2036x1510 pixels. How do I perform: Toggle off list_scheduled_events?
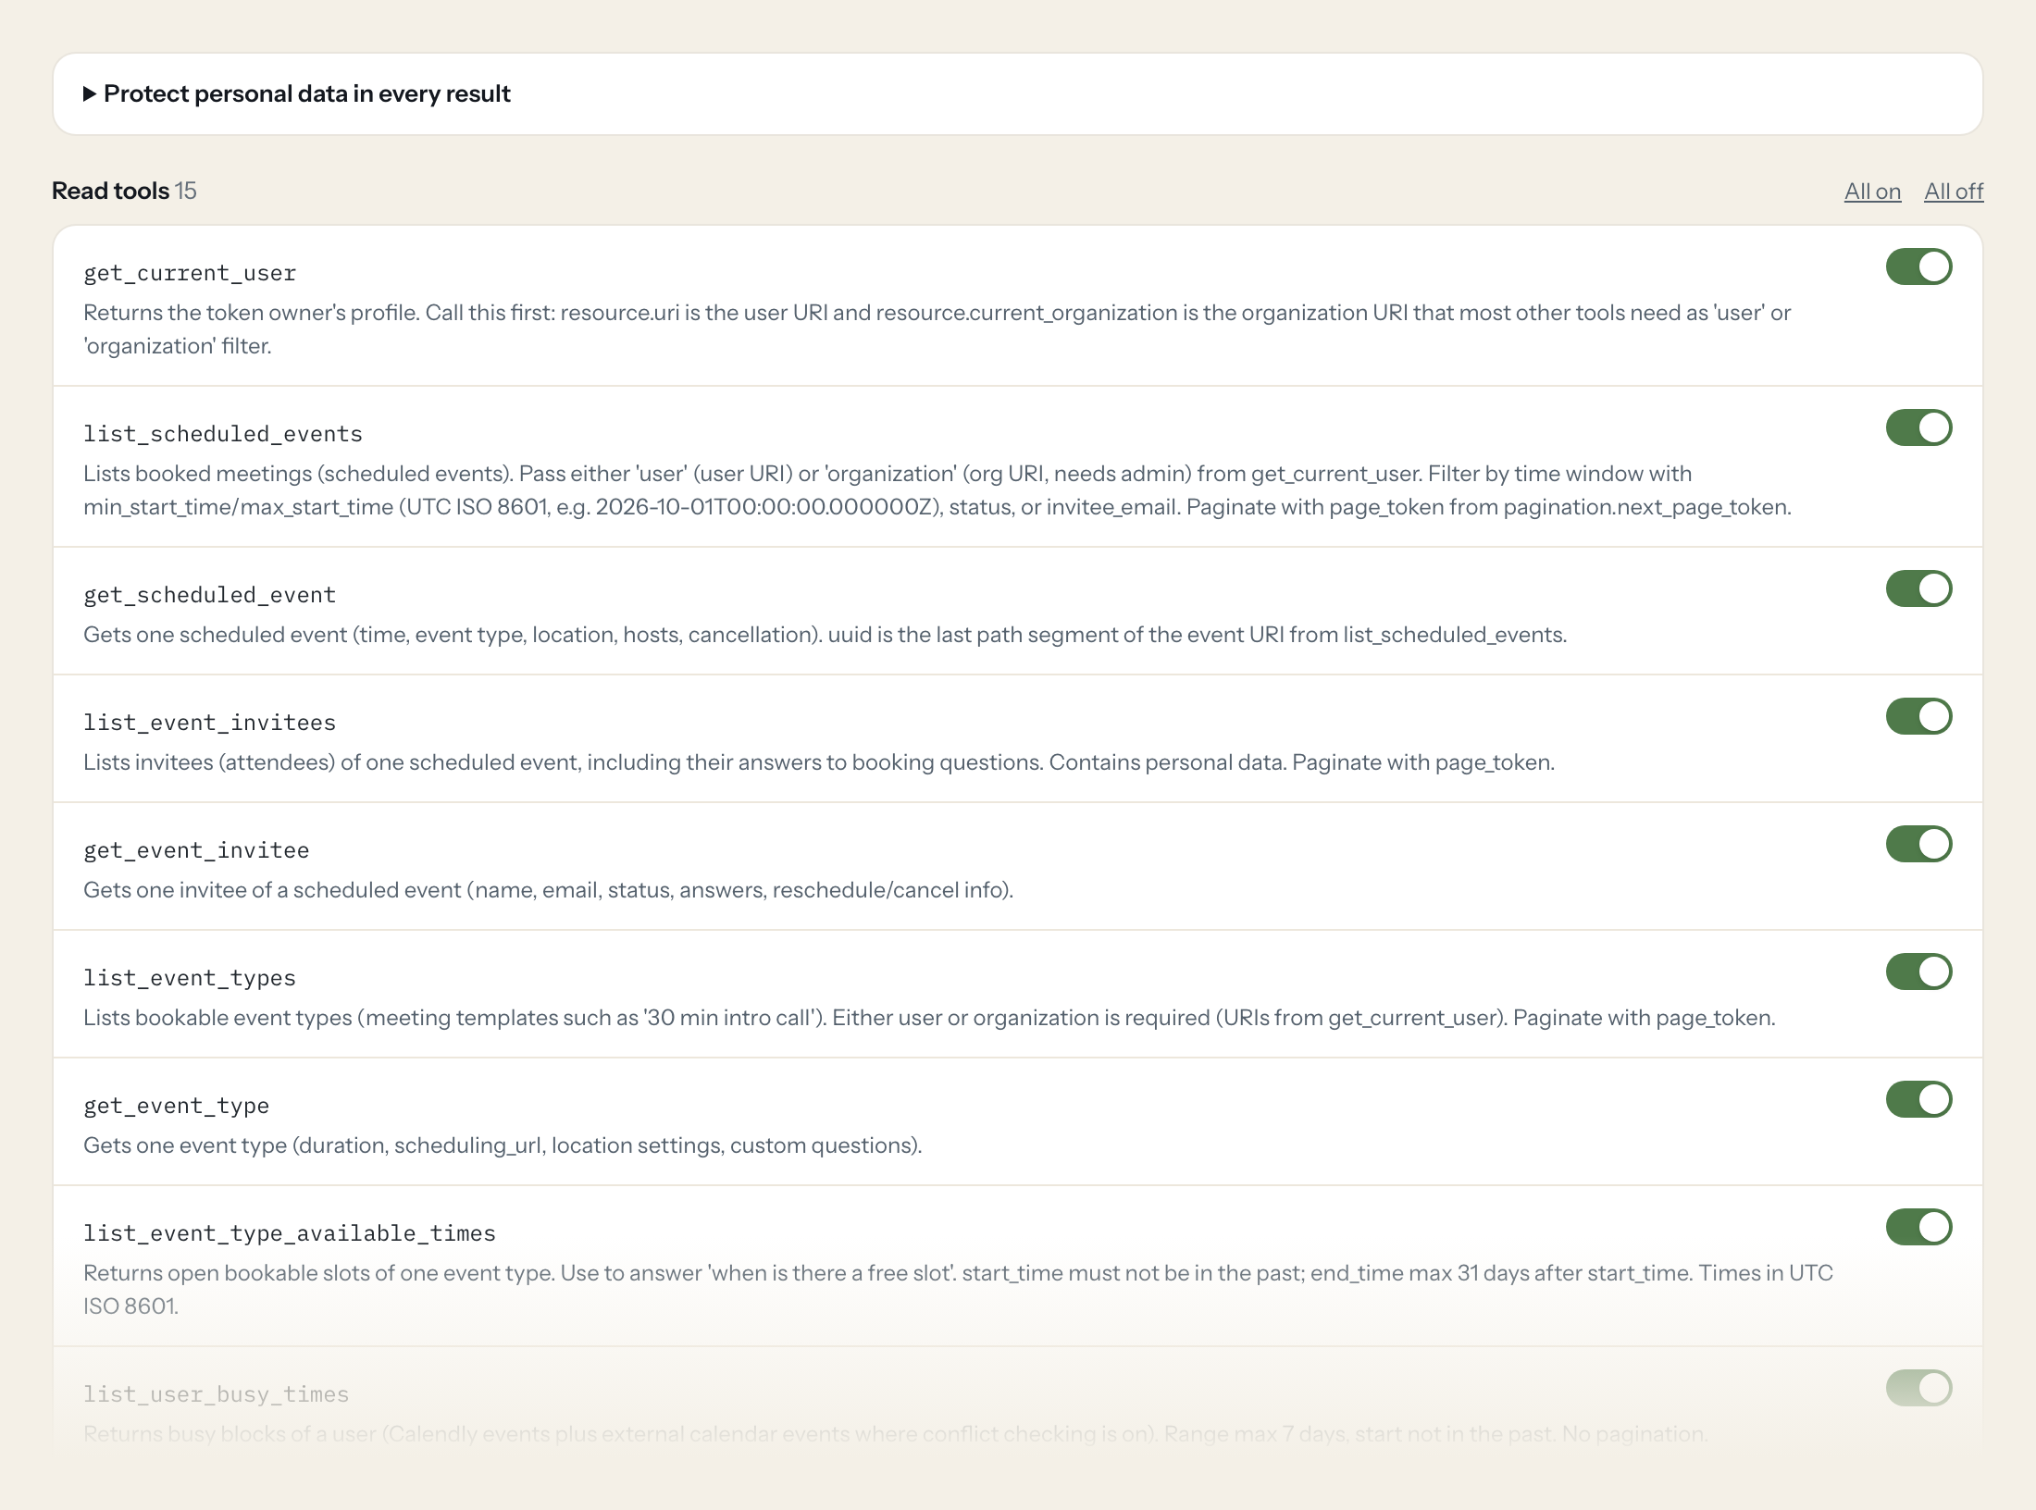[x=1918, y=427]
